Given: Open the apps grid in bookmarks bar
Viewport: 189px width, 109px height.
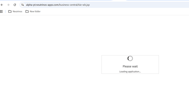Looking at the screenshot, I should 1,12.
